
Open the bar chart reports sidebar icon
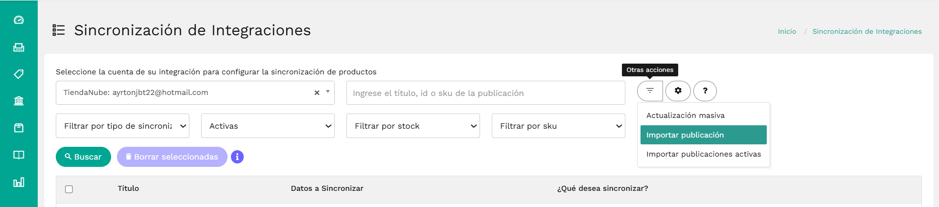[19, 183]
